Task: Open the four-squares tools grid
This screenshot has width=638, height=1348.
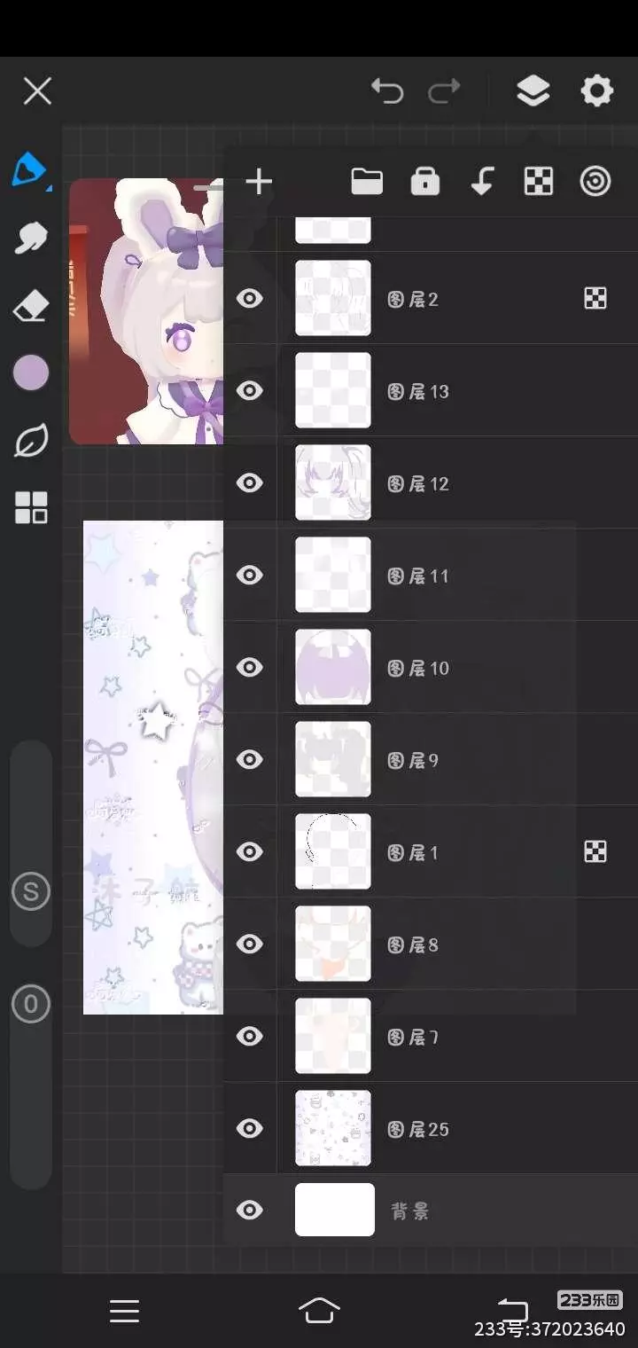Action: pyautogui.click(x=31, y=508)
